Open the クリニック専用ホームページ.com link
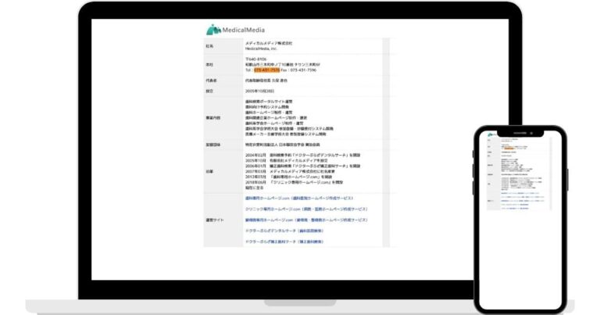 305,209
